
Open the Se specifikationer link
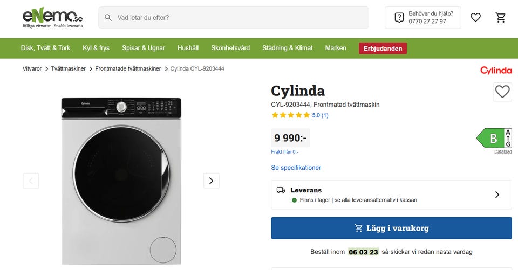click(x=296, y=168)
